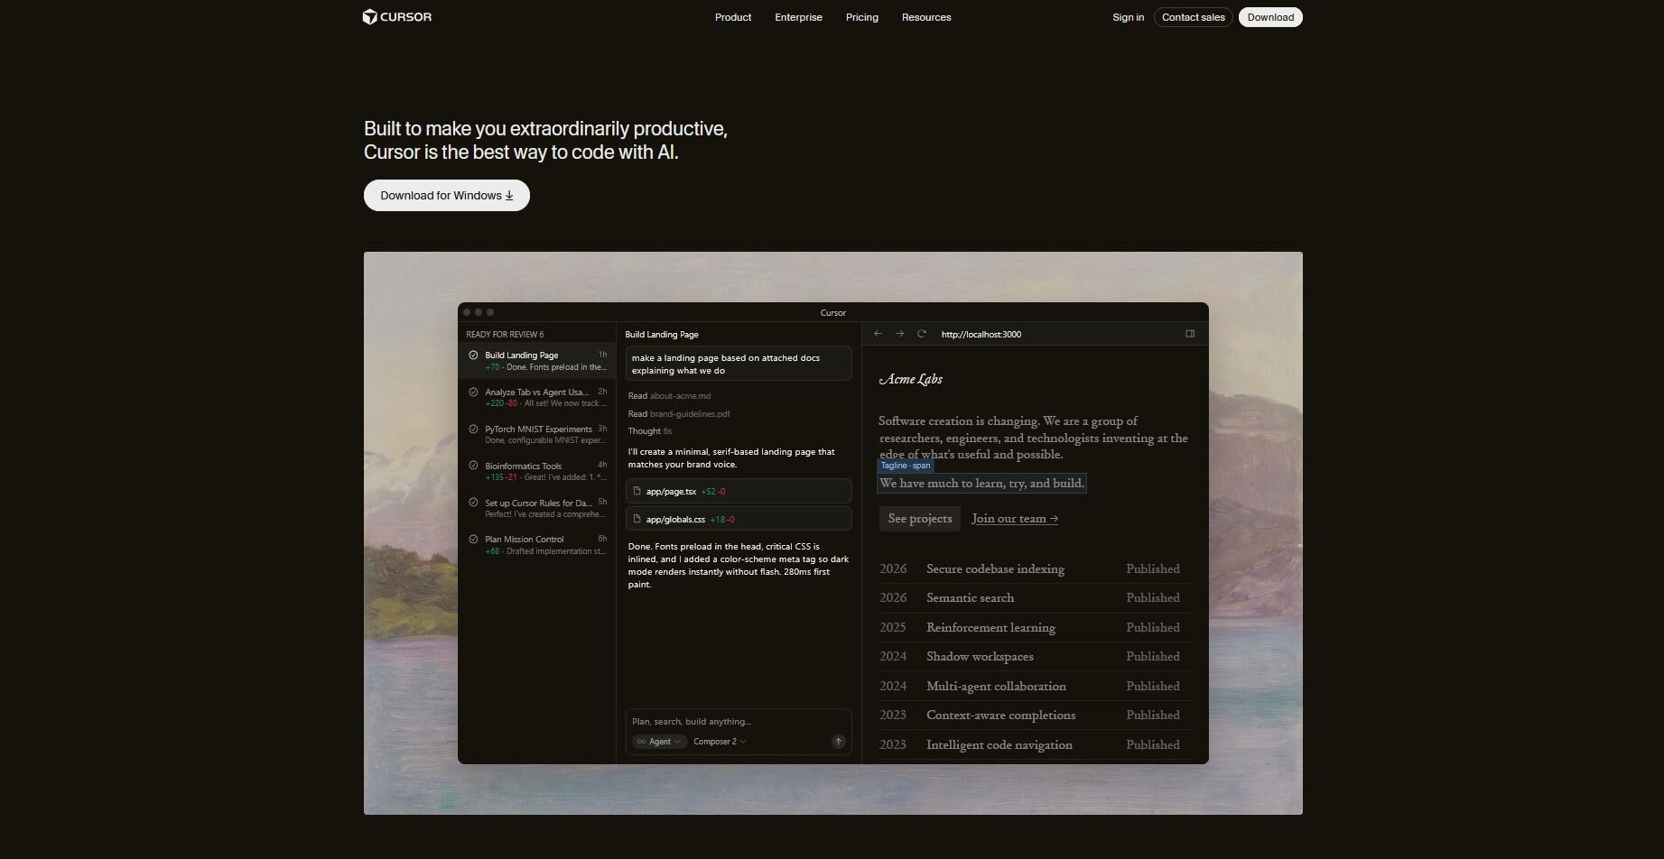Click the send arrow button in chat

838,742
